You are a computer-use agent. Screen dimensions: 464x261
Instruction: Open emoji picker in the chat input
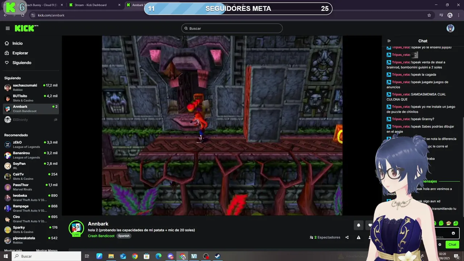click(x=453, y=233)
